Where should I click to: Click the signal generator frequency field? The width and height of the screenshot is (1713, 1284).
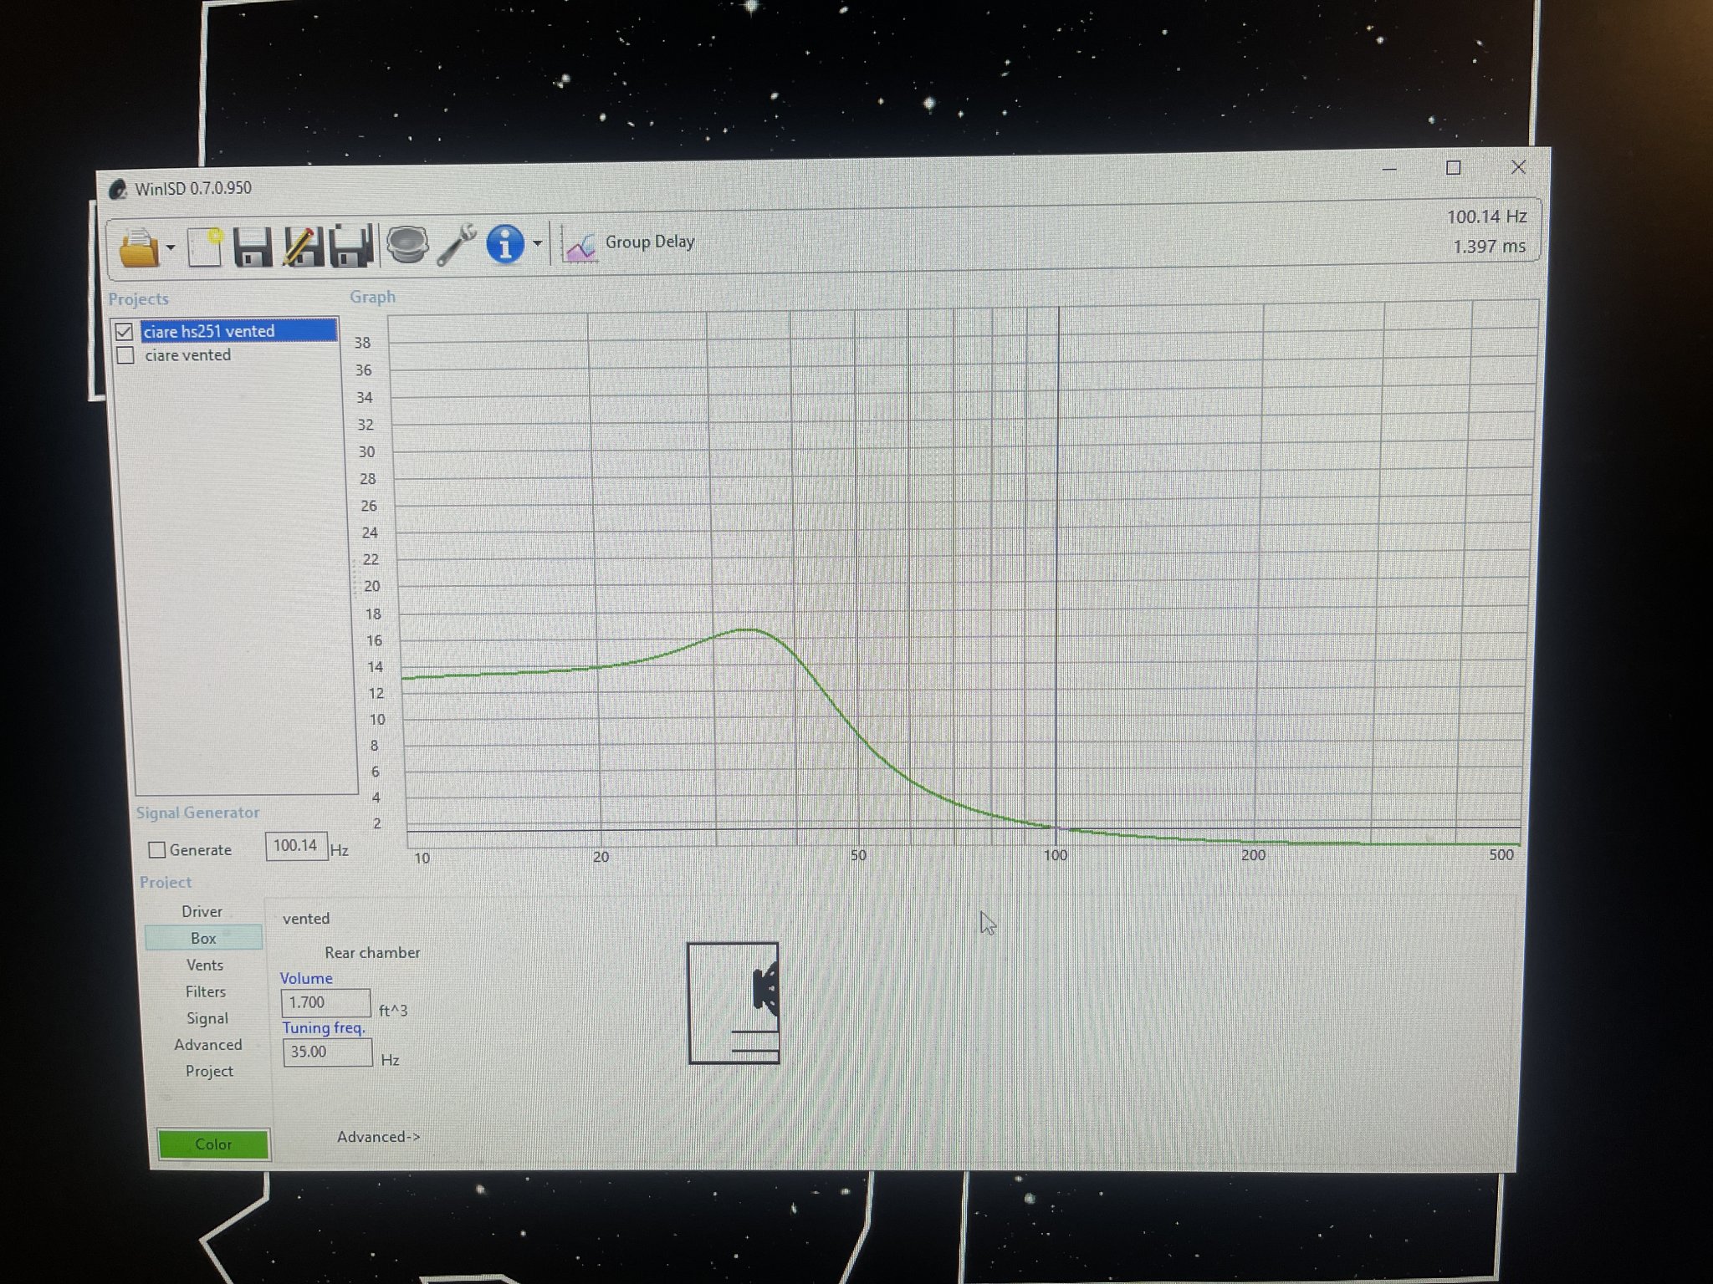[x=296, y=846]
